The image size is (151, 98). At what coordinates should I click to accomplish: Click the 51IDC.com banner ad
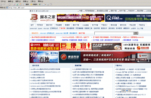128,18
